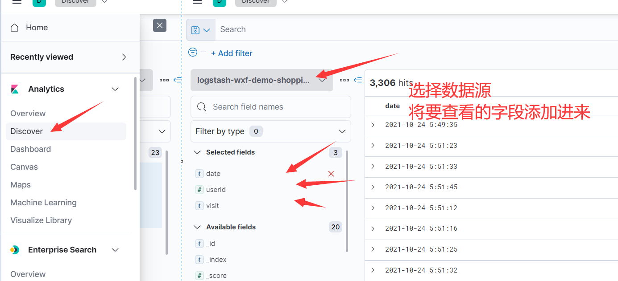
Task: Click the visit field text-type icon
Action: (x=199, y=206)
